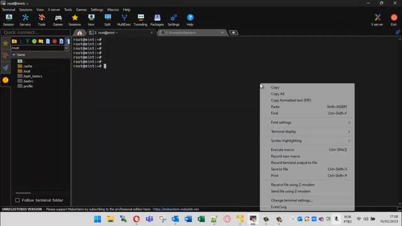402x226 pixels.
Task: Open the Help toolbar icon
Action: pos(190,20)
